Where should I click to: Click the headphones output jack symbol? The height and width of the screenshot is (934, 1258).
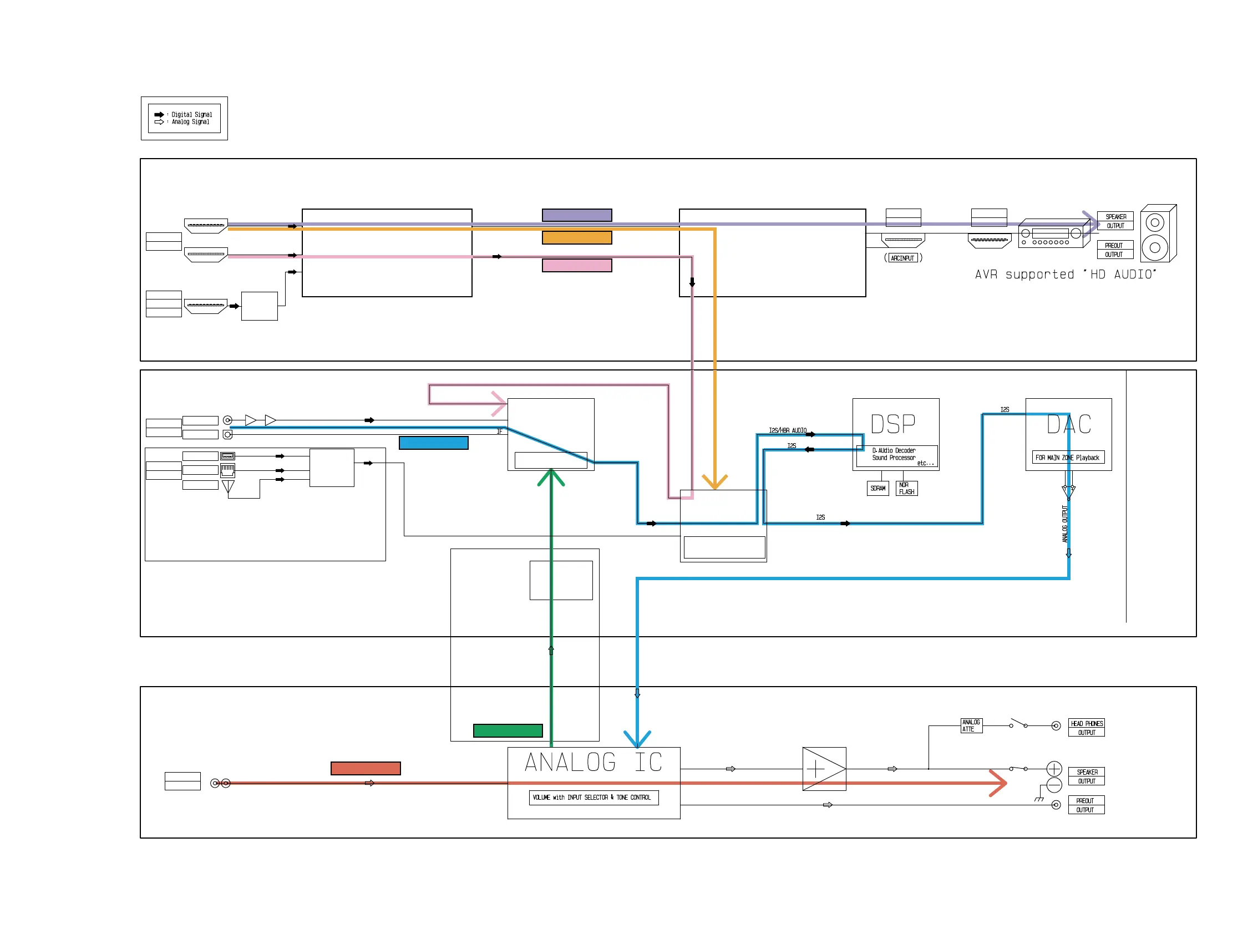coord(1055,725)
